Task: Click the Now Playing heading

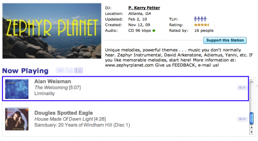Action: 25,71
